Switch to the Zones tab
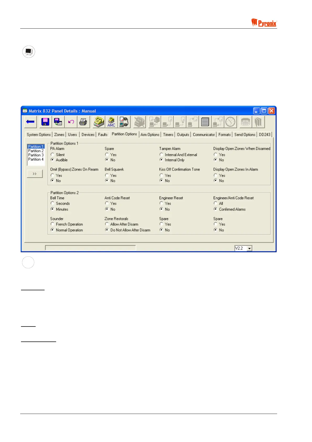The height and width of the screenshot is (442, 312). point(59,135)
